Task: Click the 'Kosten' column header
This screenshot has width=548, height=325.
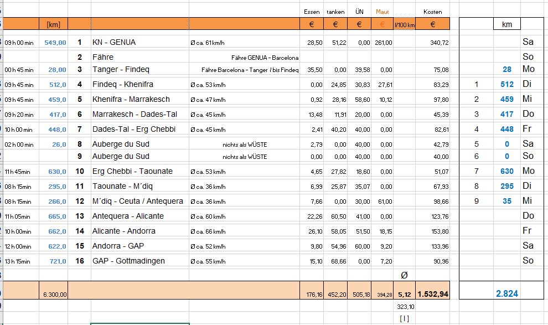Action: 432,12
